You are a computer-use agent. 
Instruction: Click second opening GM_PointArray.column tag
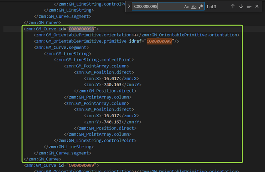point(96,103)
